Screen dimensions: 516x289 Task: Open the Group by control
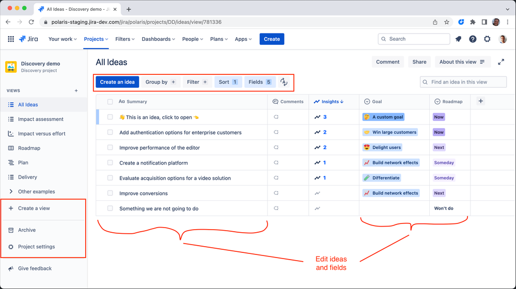[160, 82]
